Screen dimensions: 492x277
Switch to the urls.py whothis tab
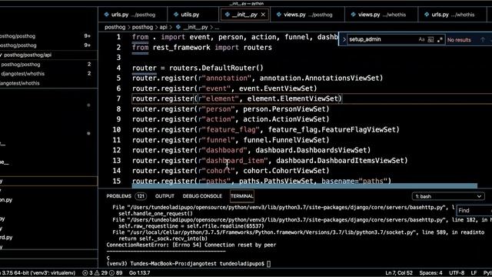coord(452,15)
